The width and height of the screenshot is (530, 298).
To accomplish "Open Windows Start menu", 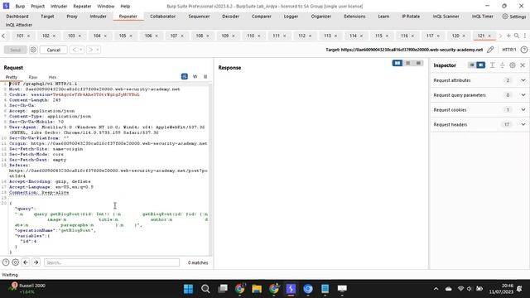I will coord(188,289).
